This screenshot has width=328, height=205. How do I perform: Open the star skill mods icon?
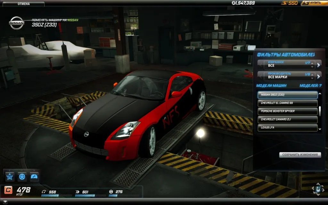click(10, 177)
